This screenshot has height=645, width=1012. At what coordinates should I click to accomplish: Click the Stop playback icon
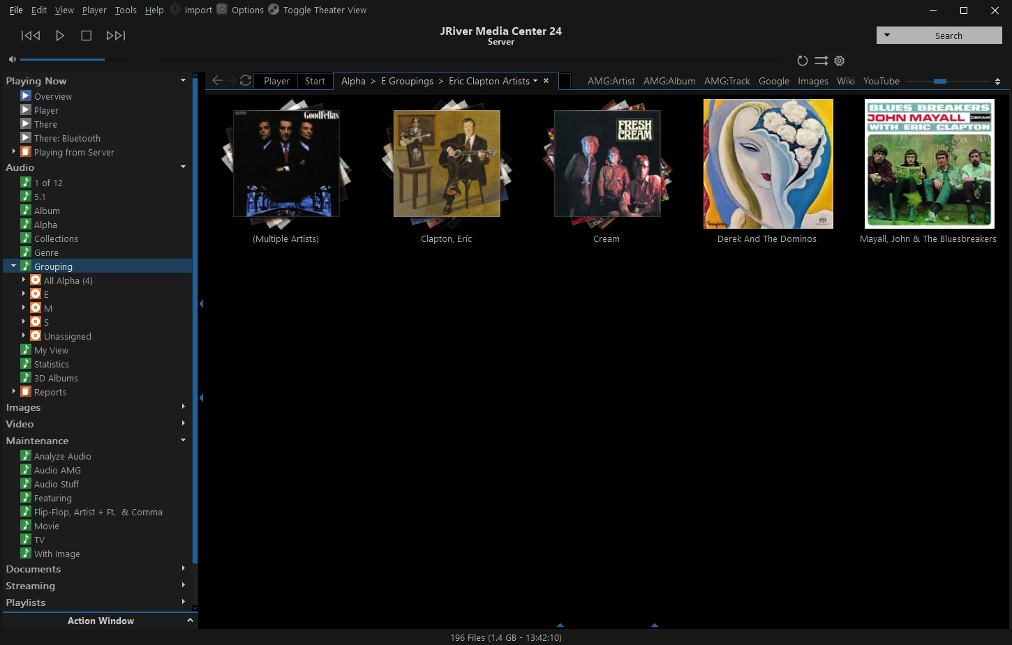point(87,36)
